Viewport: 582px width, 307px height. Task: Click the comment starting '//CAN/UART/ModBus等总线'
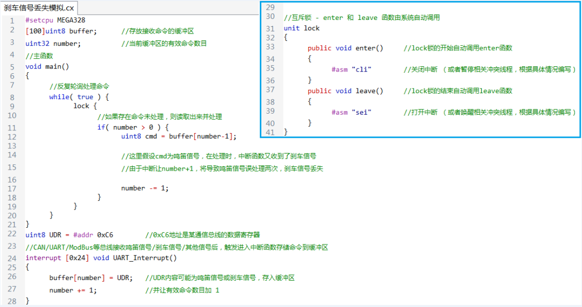pyautogui.click(x=177, y=247)
